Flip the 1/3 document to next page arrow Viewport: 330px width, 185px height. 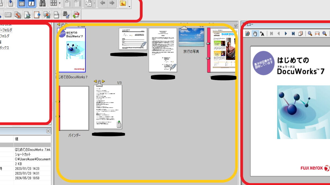pyautogui.click(x=103, y=81)
